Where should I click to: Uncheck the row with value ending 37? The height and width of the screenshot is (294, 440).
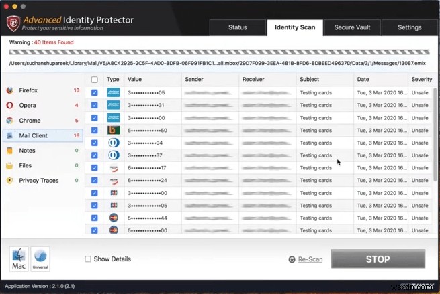tap(95, 155)
